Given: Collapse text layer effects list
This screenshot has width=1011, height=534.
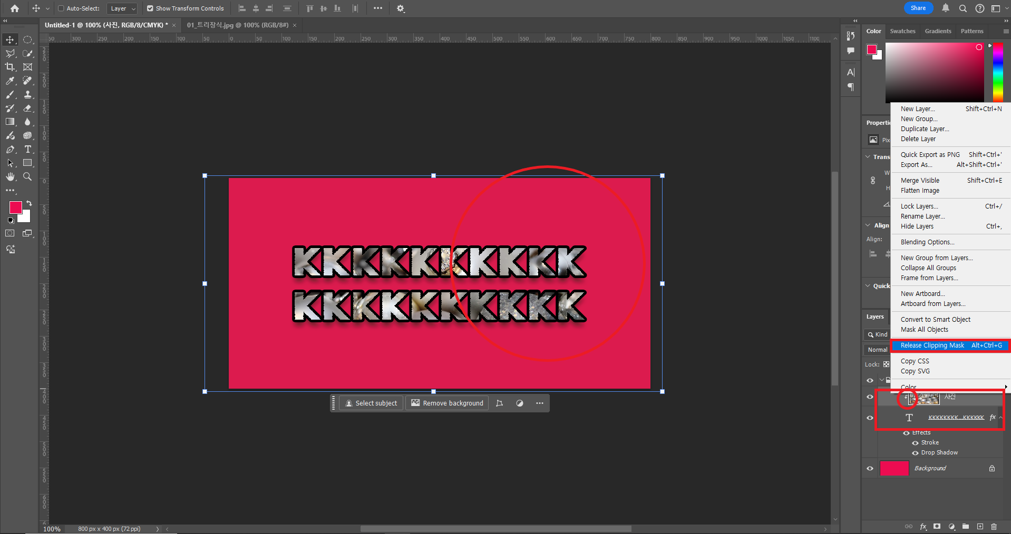Looking at the screenshot, I should tap(1000, 418).
